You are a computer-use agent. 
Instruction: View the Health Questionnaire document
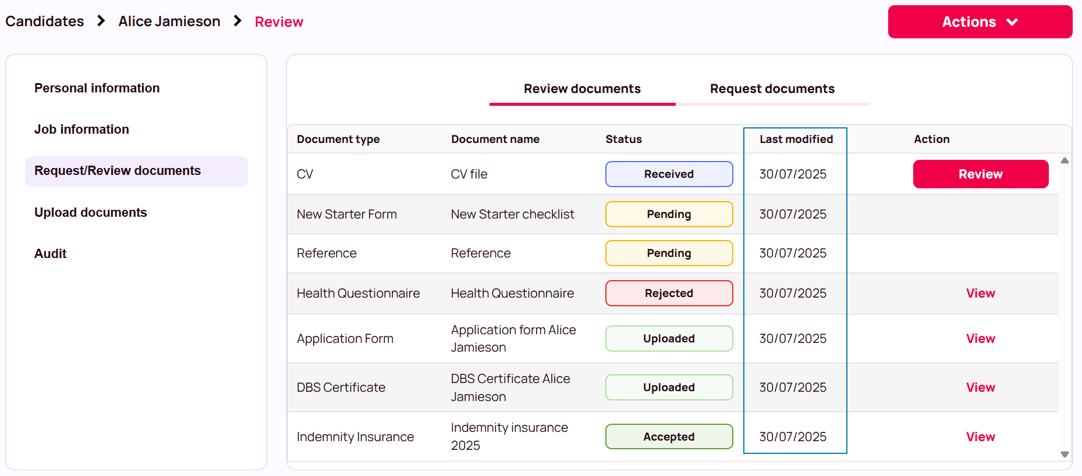click(981, 294)
